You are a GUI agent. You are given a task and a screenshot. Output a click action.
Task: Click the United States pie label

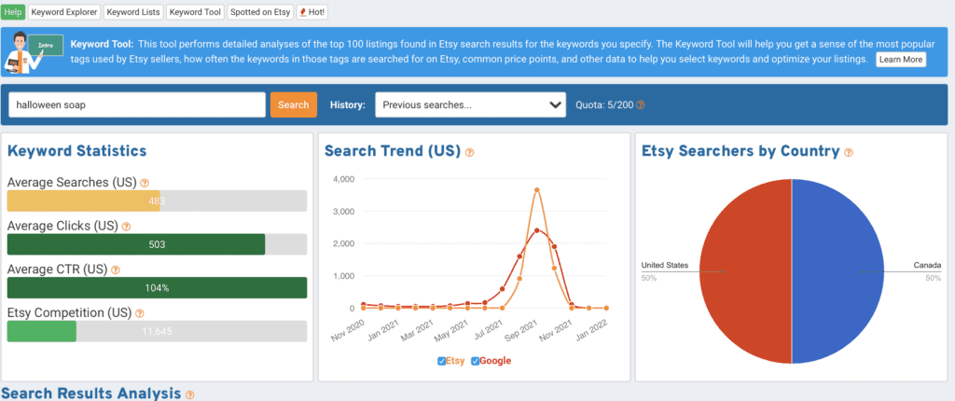click(x=664, y=265)
